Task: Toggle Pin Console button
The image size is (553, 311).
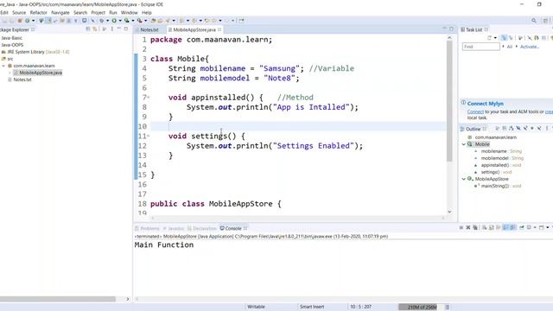Action: point(522,228)
